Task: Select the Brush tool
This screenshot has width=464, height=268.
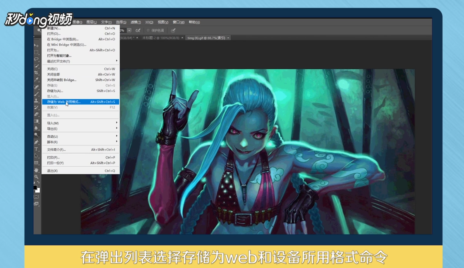Action: (x=36, y=94)
